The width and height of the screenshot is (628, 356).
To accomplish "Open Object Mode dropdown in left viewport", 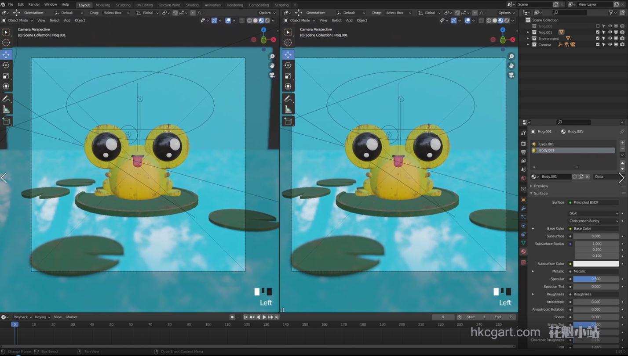I will click(17, 20).
